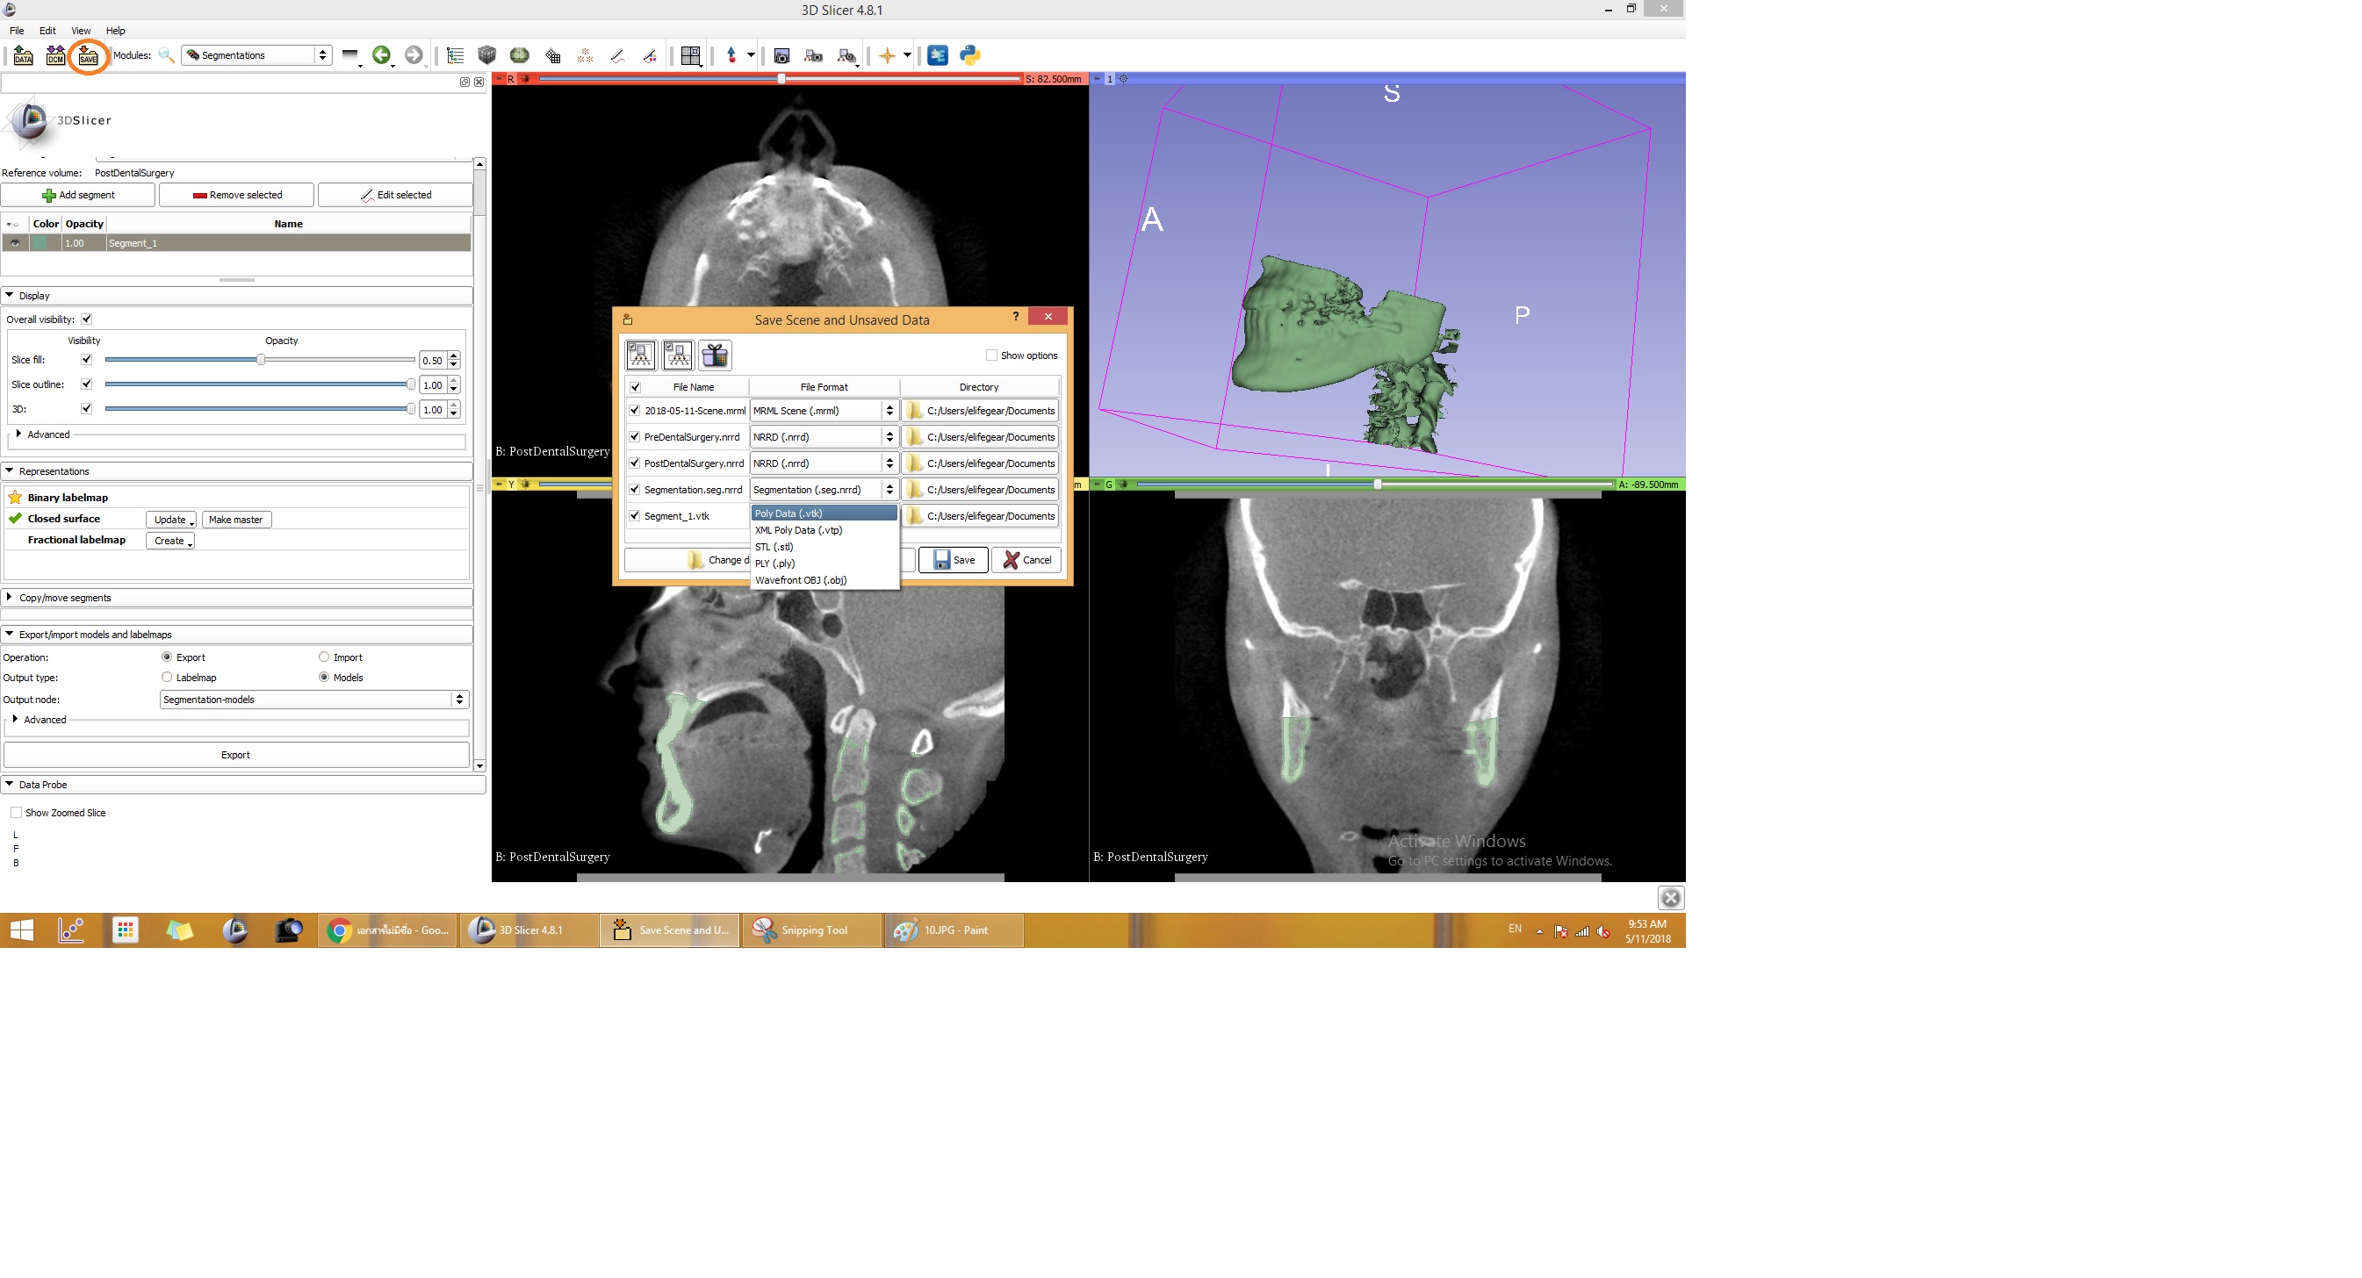Check Show Zoomed Slice checkbox
This screenshot has width=2362, height=1278.
point(17,813)
